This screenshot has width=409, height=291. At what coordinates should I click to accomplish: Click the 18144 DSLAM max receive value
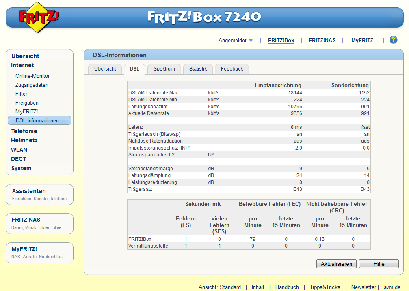click(x=295, y=93)
